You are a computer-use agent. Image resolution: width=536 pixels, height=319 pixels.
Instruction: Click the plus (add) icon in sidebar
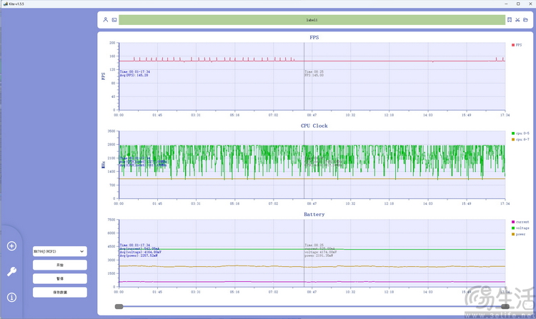[x=11, y=246]
